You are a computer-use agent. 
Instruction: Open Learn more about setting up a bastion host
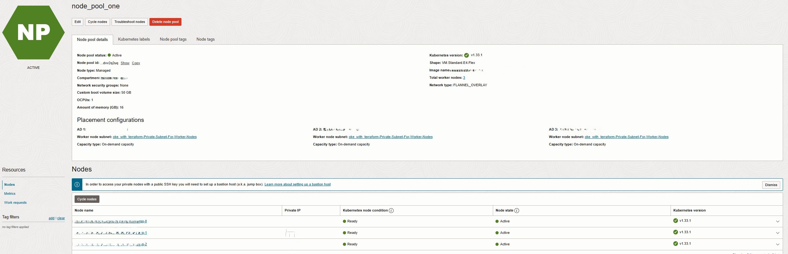click(x=297, y=185)
